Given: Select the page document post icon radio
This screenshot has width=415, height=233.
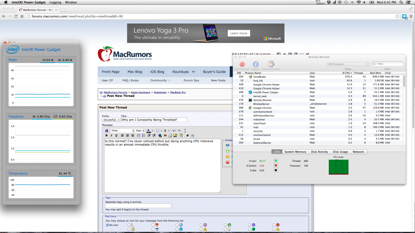Looking at the screenshot, I should pyautogui.click(x=129, y=225).
